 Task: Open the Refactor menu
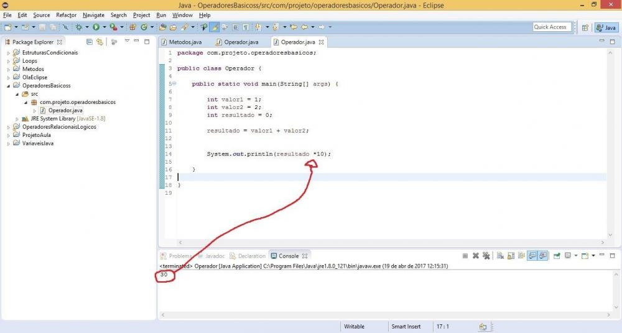66,15
